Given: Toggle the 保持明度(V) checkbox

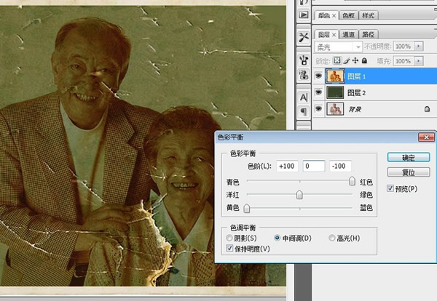Looking at the screenshot, I should click(x=230, y=249).
